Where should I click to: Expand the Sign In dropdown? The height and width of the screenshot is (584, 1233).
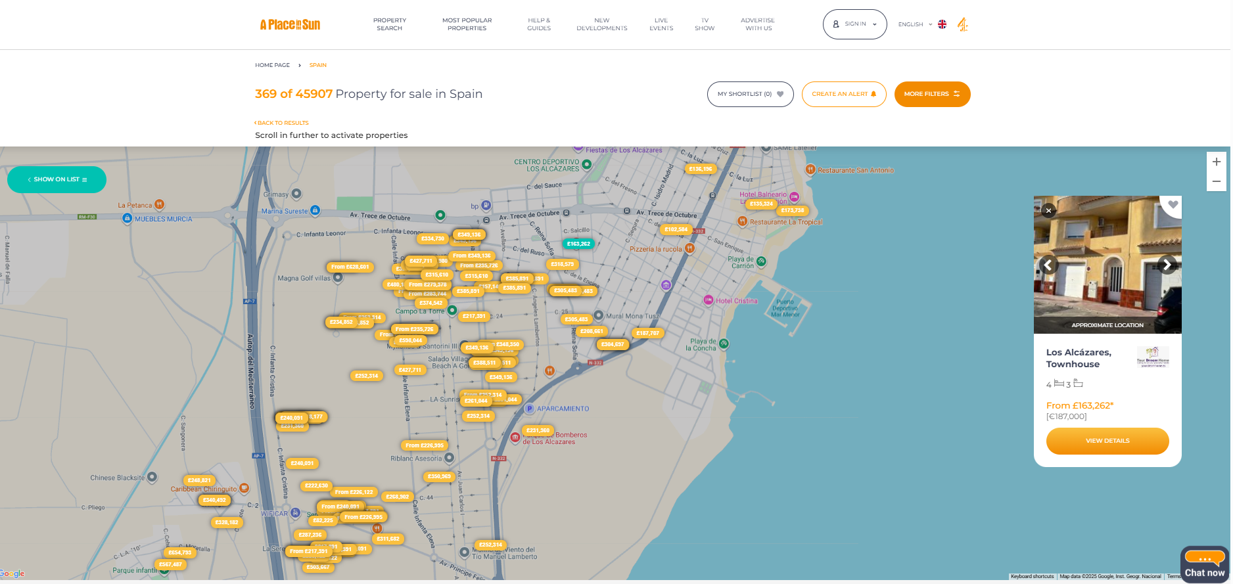(x=854, y=24)
